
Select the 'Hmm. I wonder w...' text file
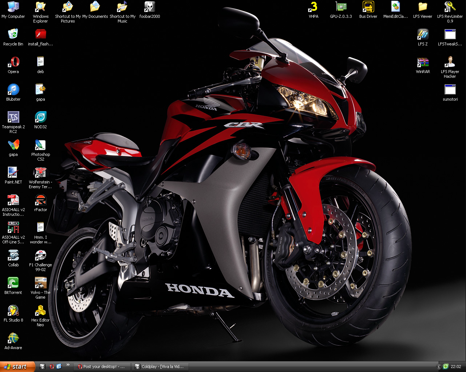[x=40, y=233]
